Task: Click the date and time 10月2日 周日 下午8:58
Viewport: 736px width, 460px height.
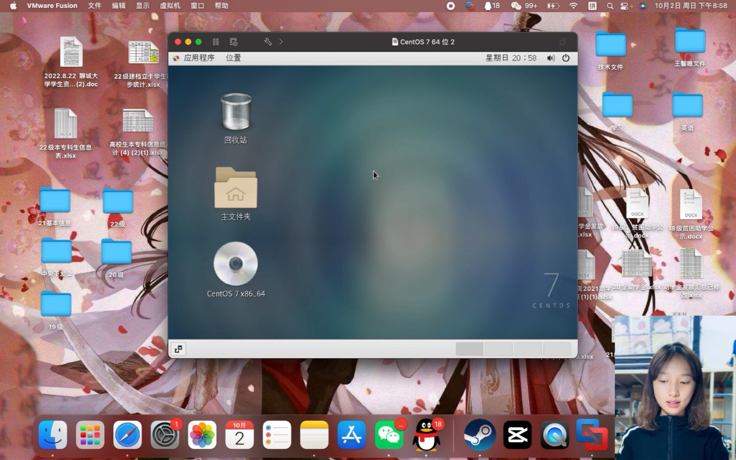Action: pyautogui.click(x=691, y=6)
